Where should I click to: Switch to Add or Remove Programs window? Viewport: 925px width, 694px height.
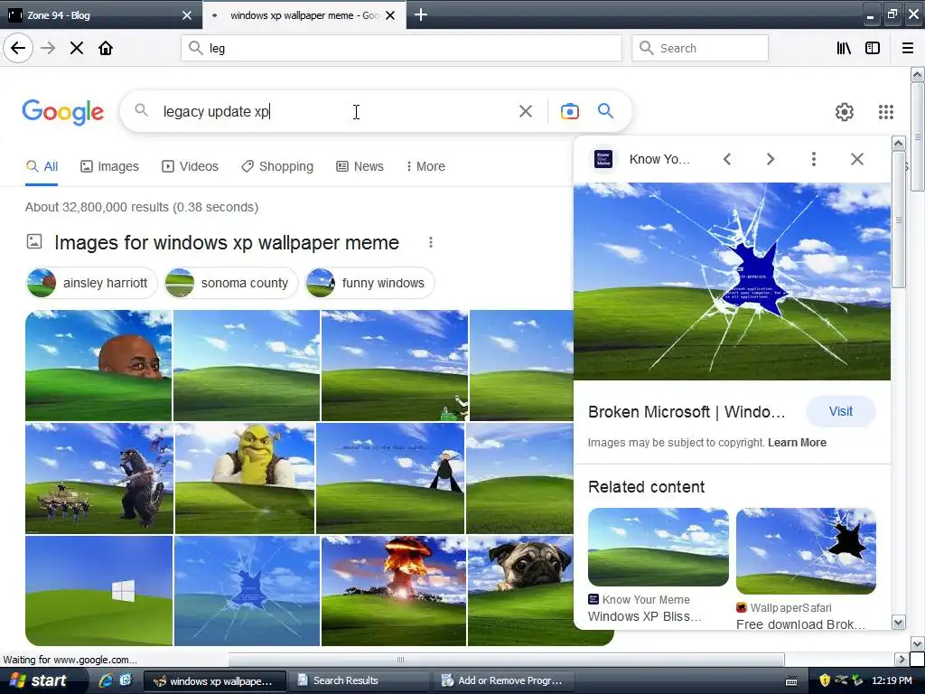pyautogui.click(x=504, y=681)
